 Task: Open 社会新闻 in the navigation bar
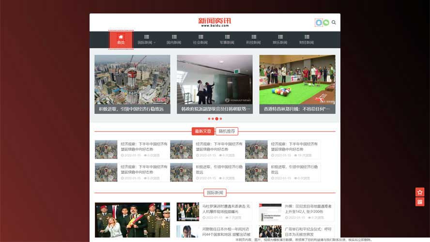click(x=200, y=43)
